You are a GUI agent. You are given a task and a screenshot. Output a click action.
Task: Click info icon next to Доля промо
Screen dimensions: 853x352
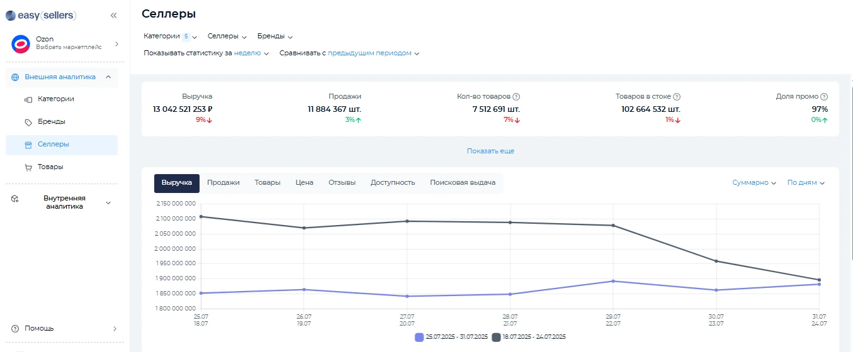824,97
